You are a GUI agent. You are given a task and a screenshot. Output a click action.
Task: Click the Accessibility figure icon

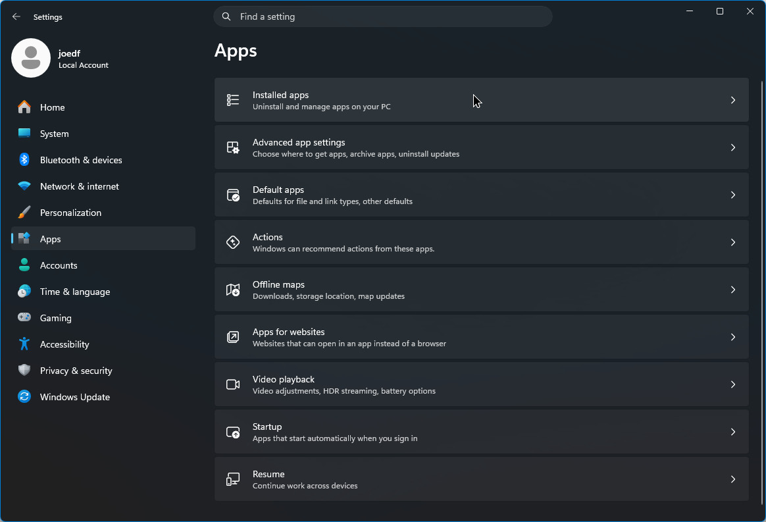coord(24,344)
